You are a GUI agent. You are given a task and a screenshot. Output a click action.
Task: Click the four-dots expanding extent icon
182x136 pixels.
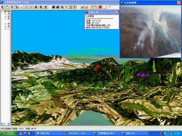point(31,7)
